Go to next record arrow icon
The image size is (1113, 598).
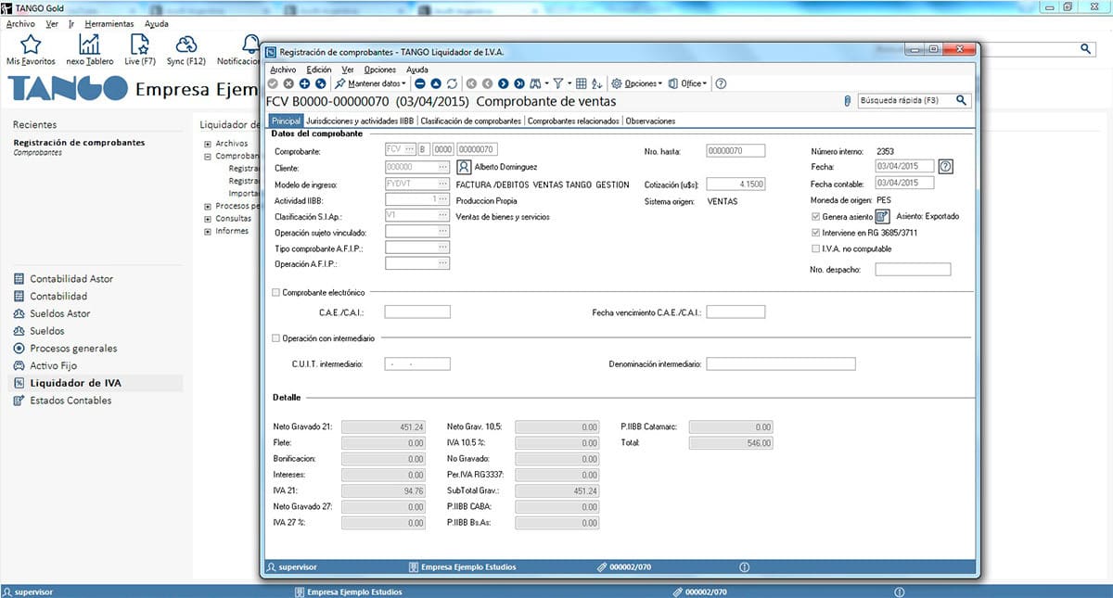tap(504, 83)
